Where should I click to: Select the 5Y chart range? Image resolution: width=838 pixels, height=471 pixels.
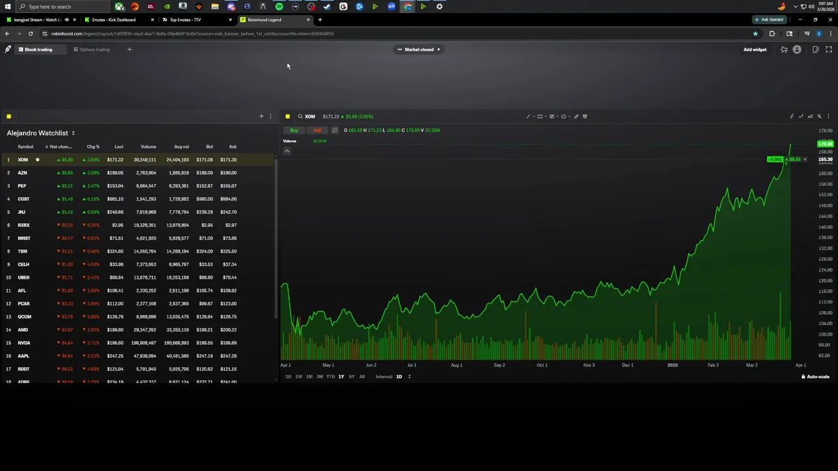tap(352, 377)
